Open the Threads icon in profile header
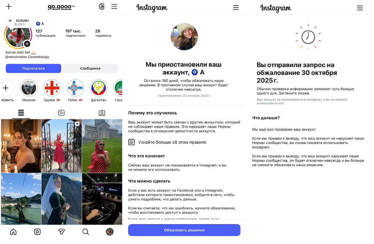This screenshot has height=244, width=374. click(102, 7)
